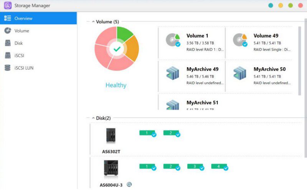Image resolution: width=307 pixels, height=190 pixels.
Task: Click the volume list scrollbar
Action: (x=300, y=61)
